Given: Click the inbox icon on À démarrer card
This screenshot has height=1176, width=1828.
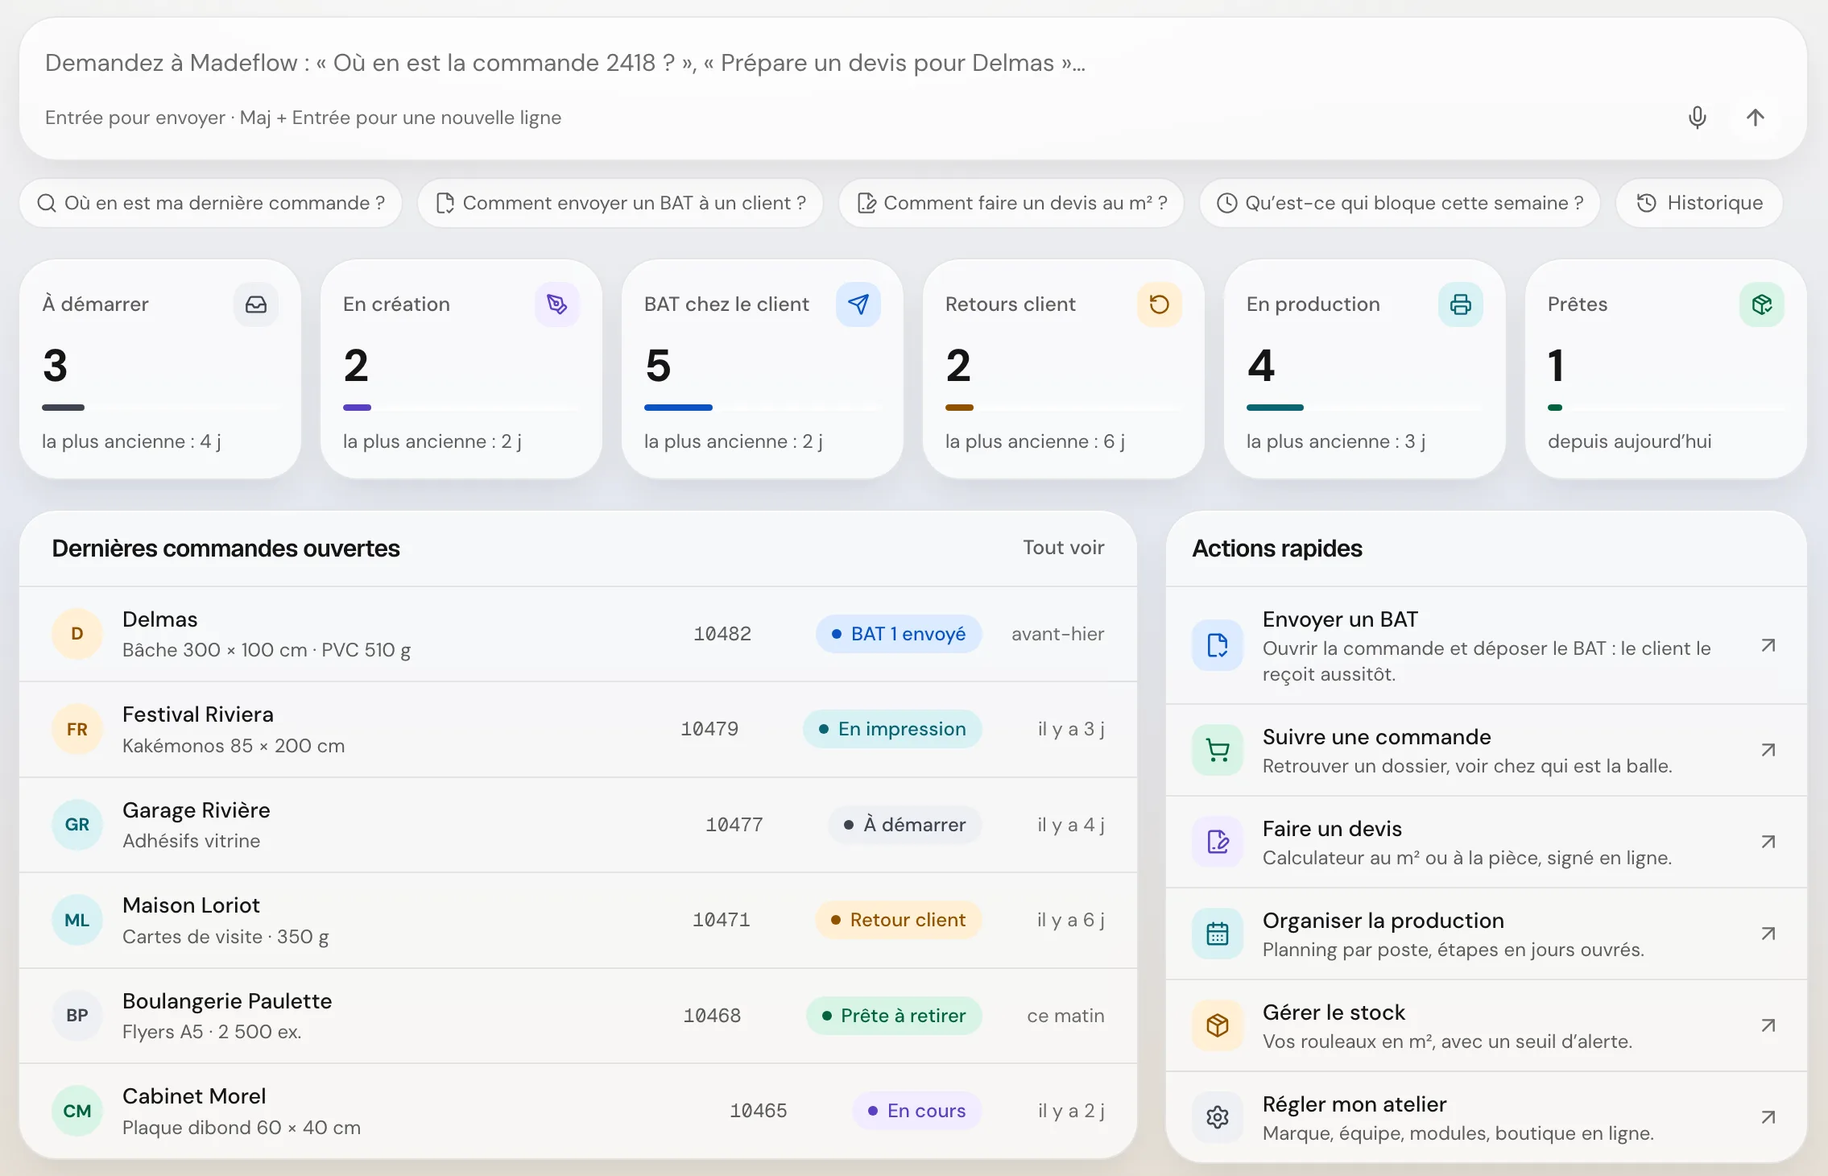Looking at the screenshot, I should [x=256, y=304].
